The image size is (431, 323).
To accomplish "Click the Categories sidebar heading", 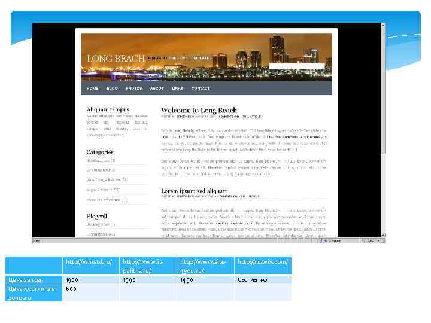I will coord(100,152).
